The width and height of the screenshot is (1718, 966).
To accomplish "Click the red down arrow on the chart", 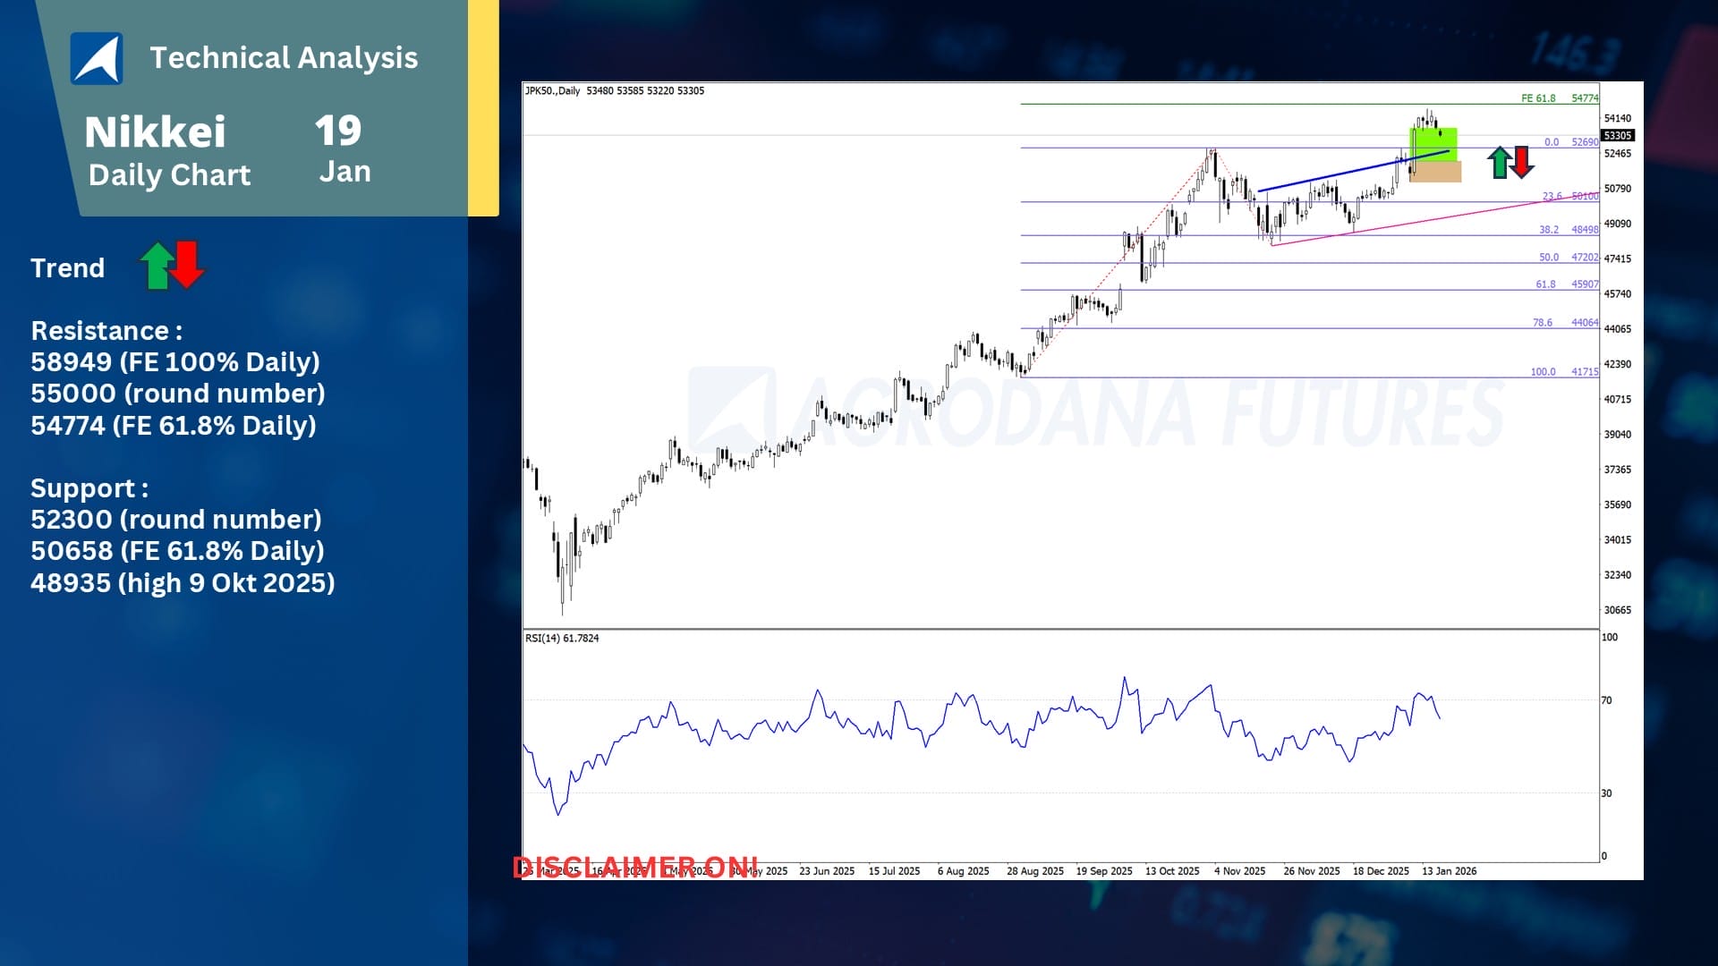I will [x=1522, y=163].
